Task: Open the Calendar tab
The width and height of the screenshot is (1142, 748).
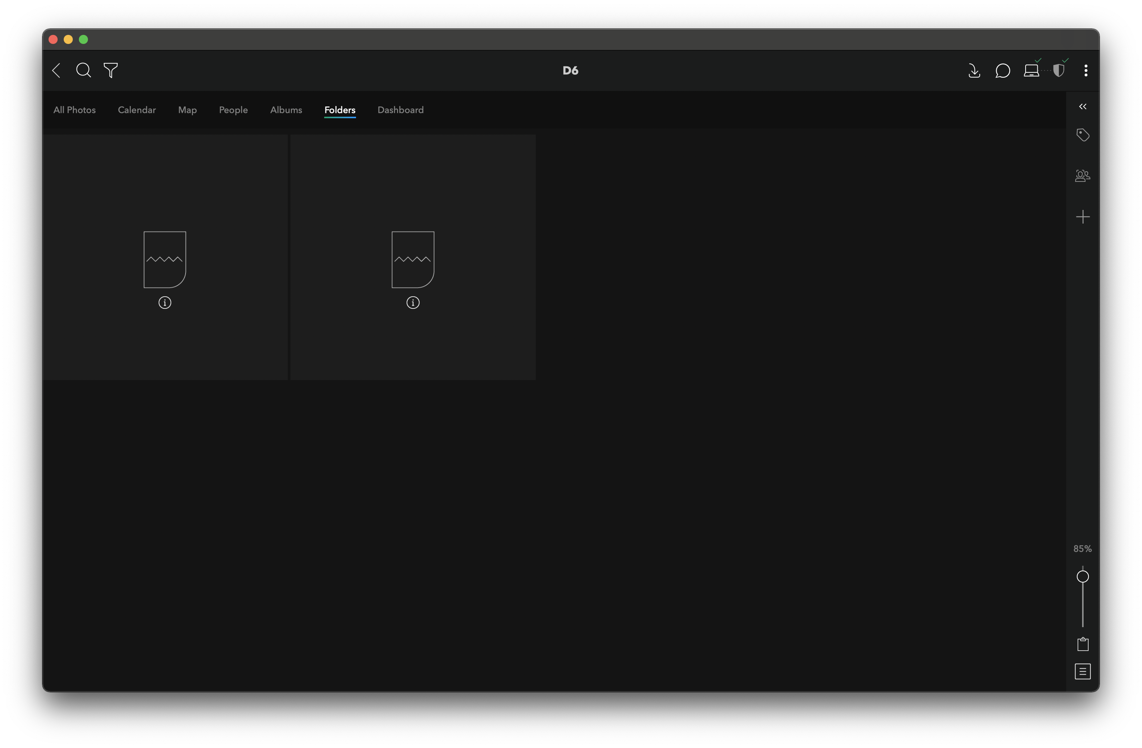Action: pyautogui.click(x=137, y=110)
